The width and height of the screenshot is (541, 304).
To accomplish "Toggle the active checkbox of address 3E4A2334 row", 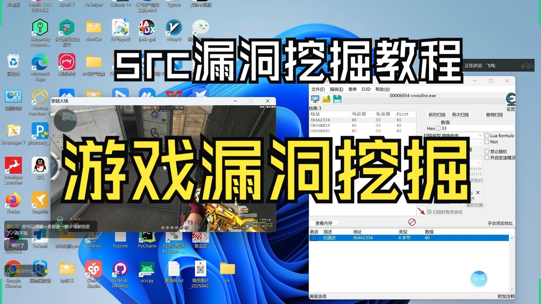I will [x=314, y=238].
